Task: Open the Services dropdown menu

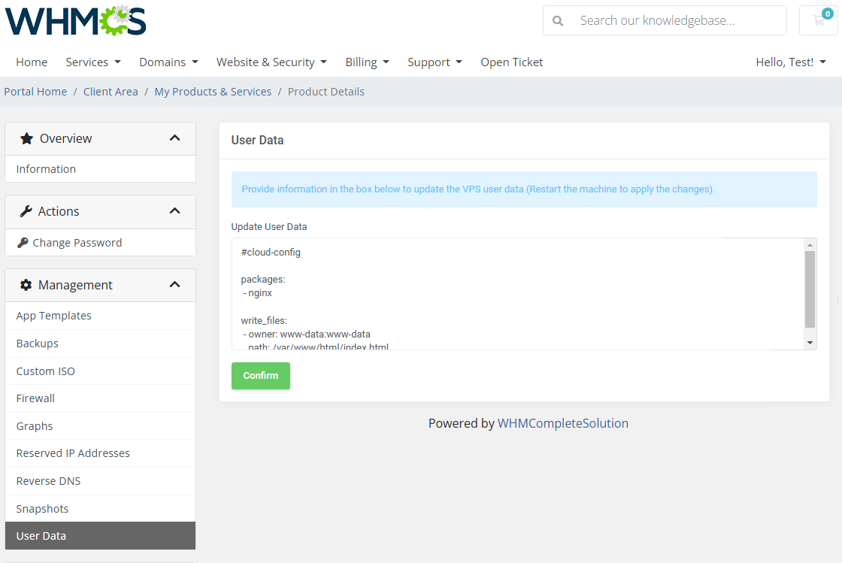Action: [93, 62]
